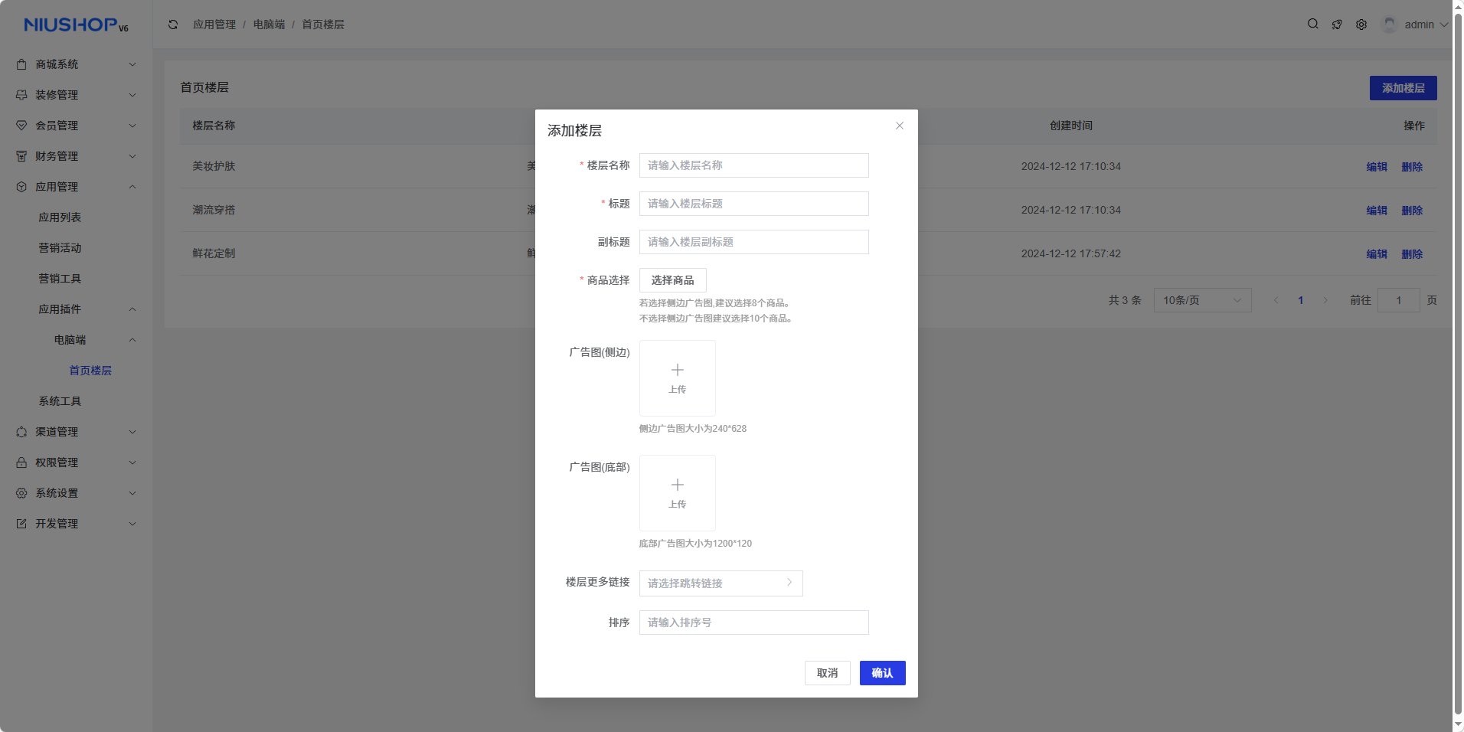This screenshot has width=1464, height=732.
Task: Open 应用列表 in the sidebar
Action: [x=60, y=217]
